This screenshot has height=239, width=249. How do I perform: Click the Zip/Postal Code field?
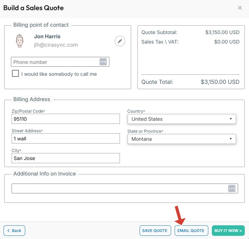coord(66,119)
